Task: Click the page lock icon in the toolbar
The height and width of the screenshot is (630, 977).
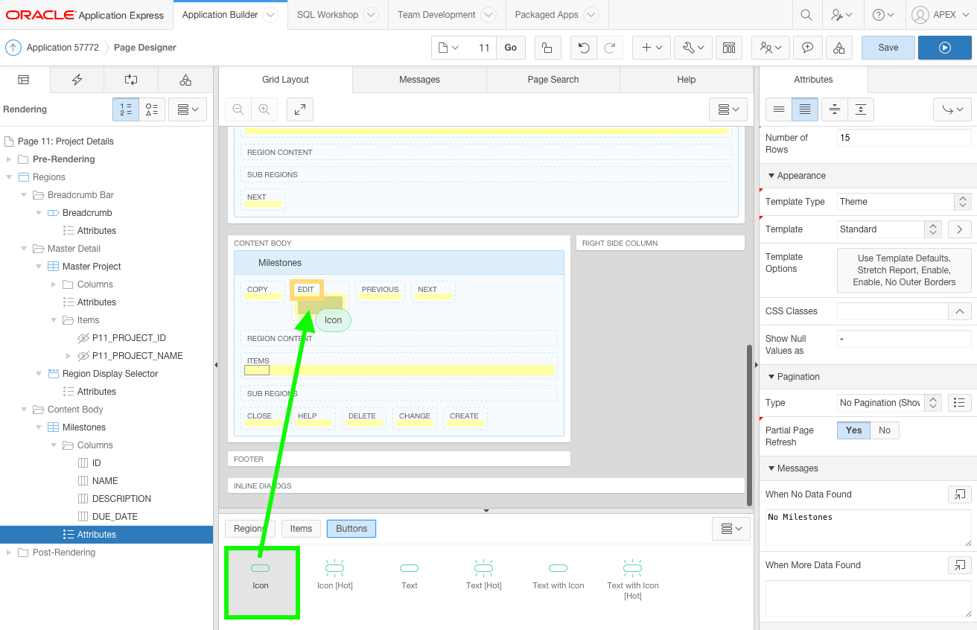Action: point(547,48)
